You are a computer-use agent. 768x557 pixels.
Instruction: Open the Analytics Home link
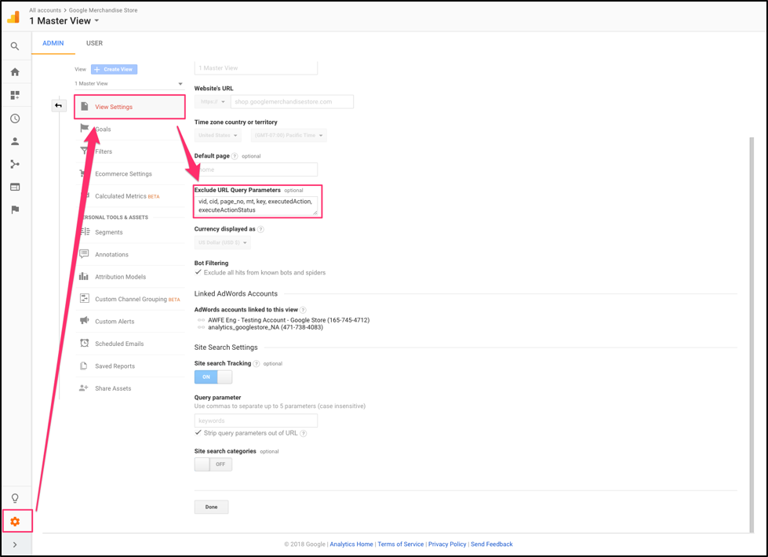tap(351, 544)
